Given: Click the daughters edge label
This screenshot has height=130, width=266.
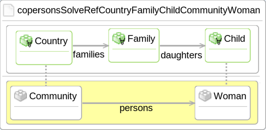Looking at the screenshot, I should tap(181, 55).
